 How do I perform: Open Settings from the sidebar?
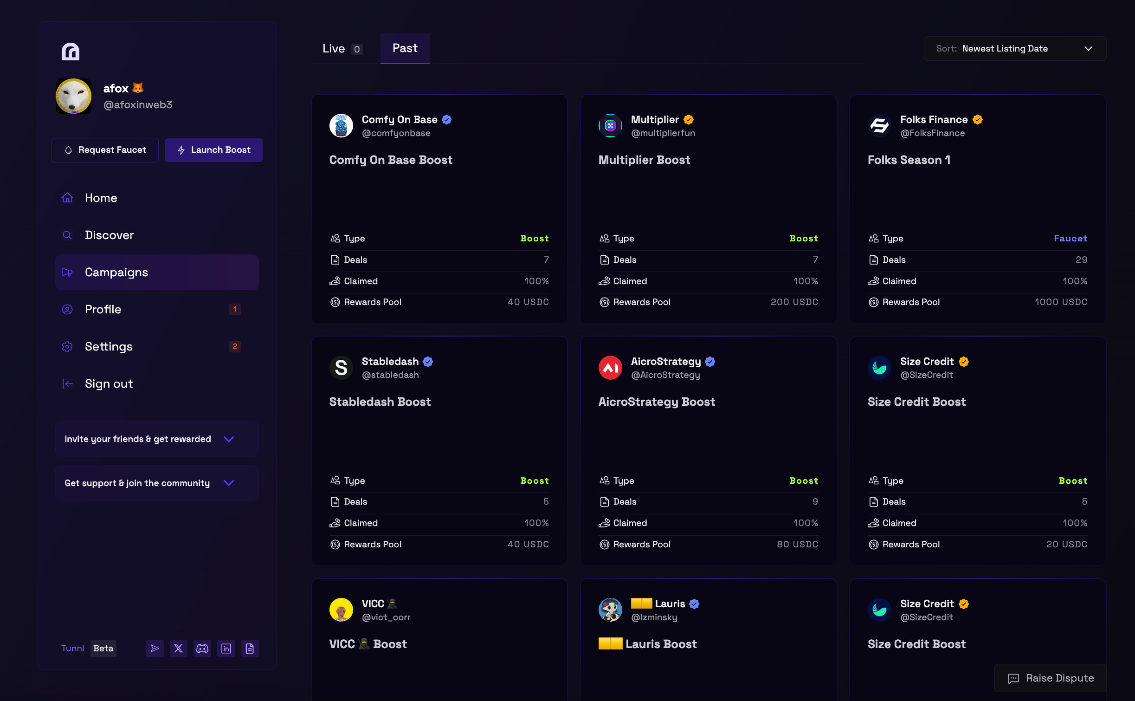109,346
